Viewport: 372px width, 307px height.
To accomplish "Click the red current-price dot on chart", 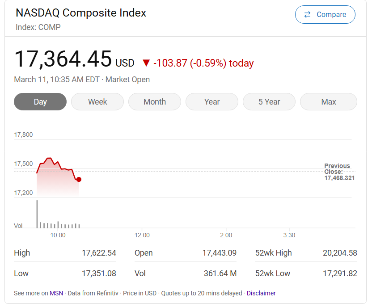I will (x=79, y=180).
